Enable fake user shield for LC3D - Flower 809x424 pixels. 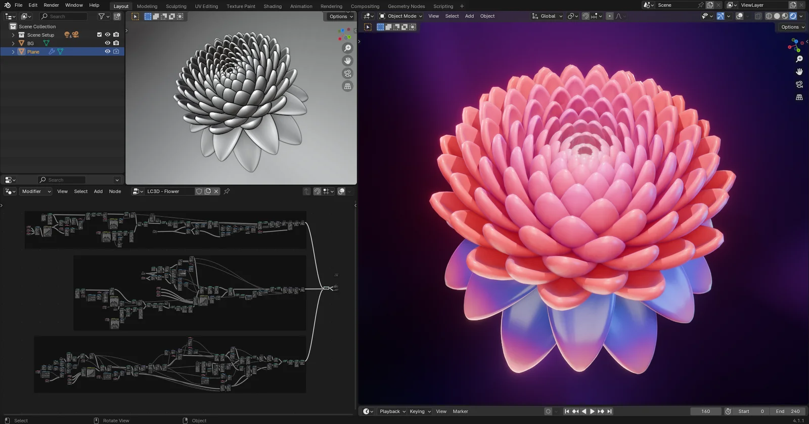point(199,191)
